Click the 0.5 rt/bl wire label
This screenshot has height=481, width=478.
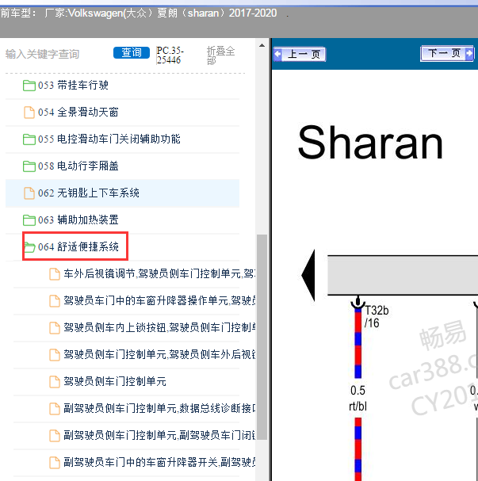tap(358, 398)
